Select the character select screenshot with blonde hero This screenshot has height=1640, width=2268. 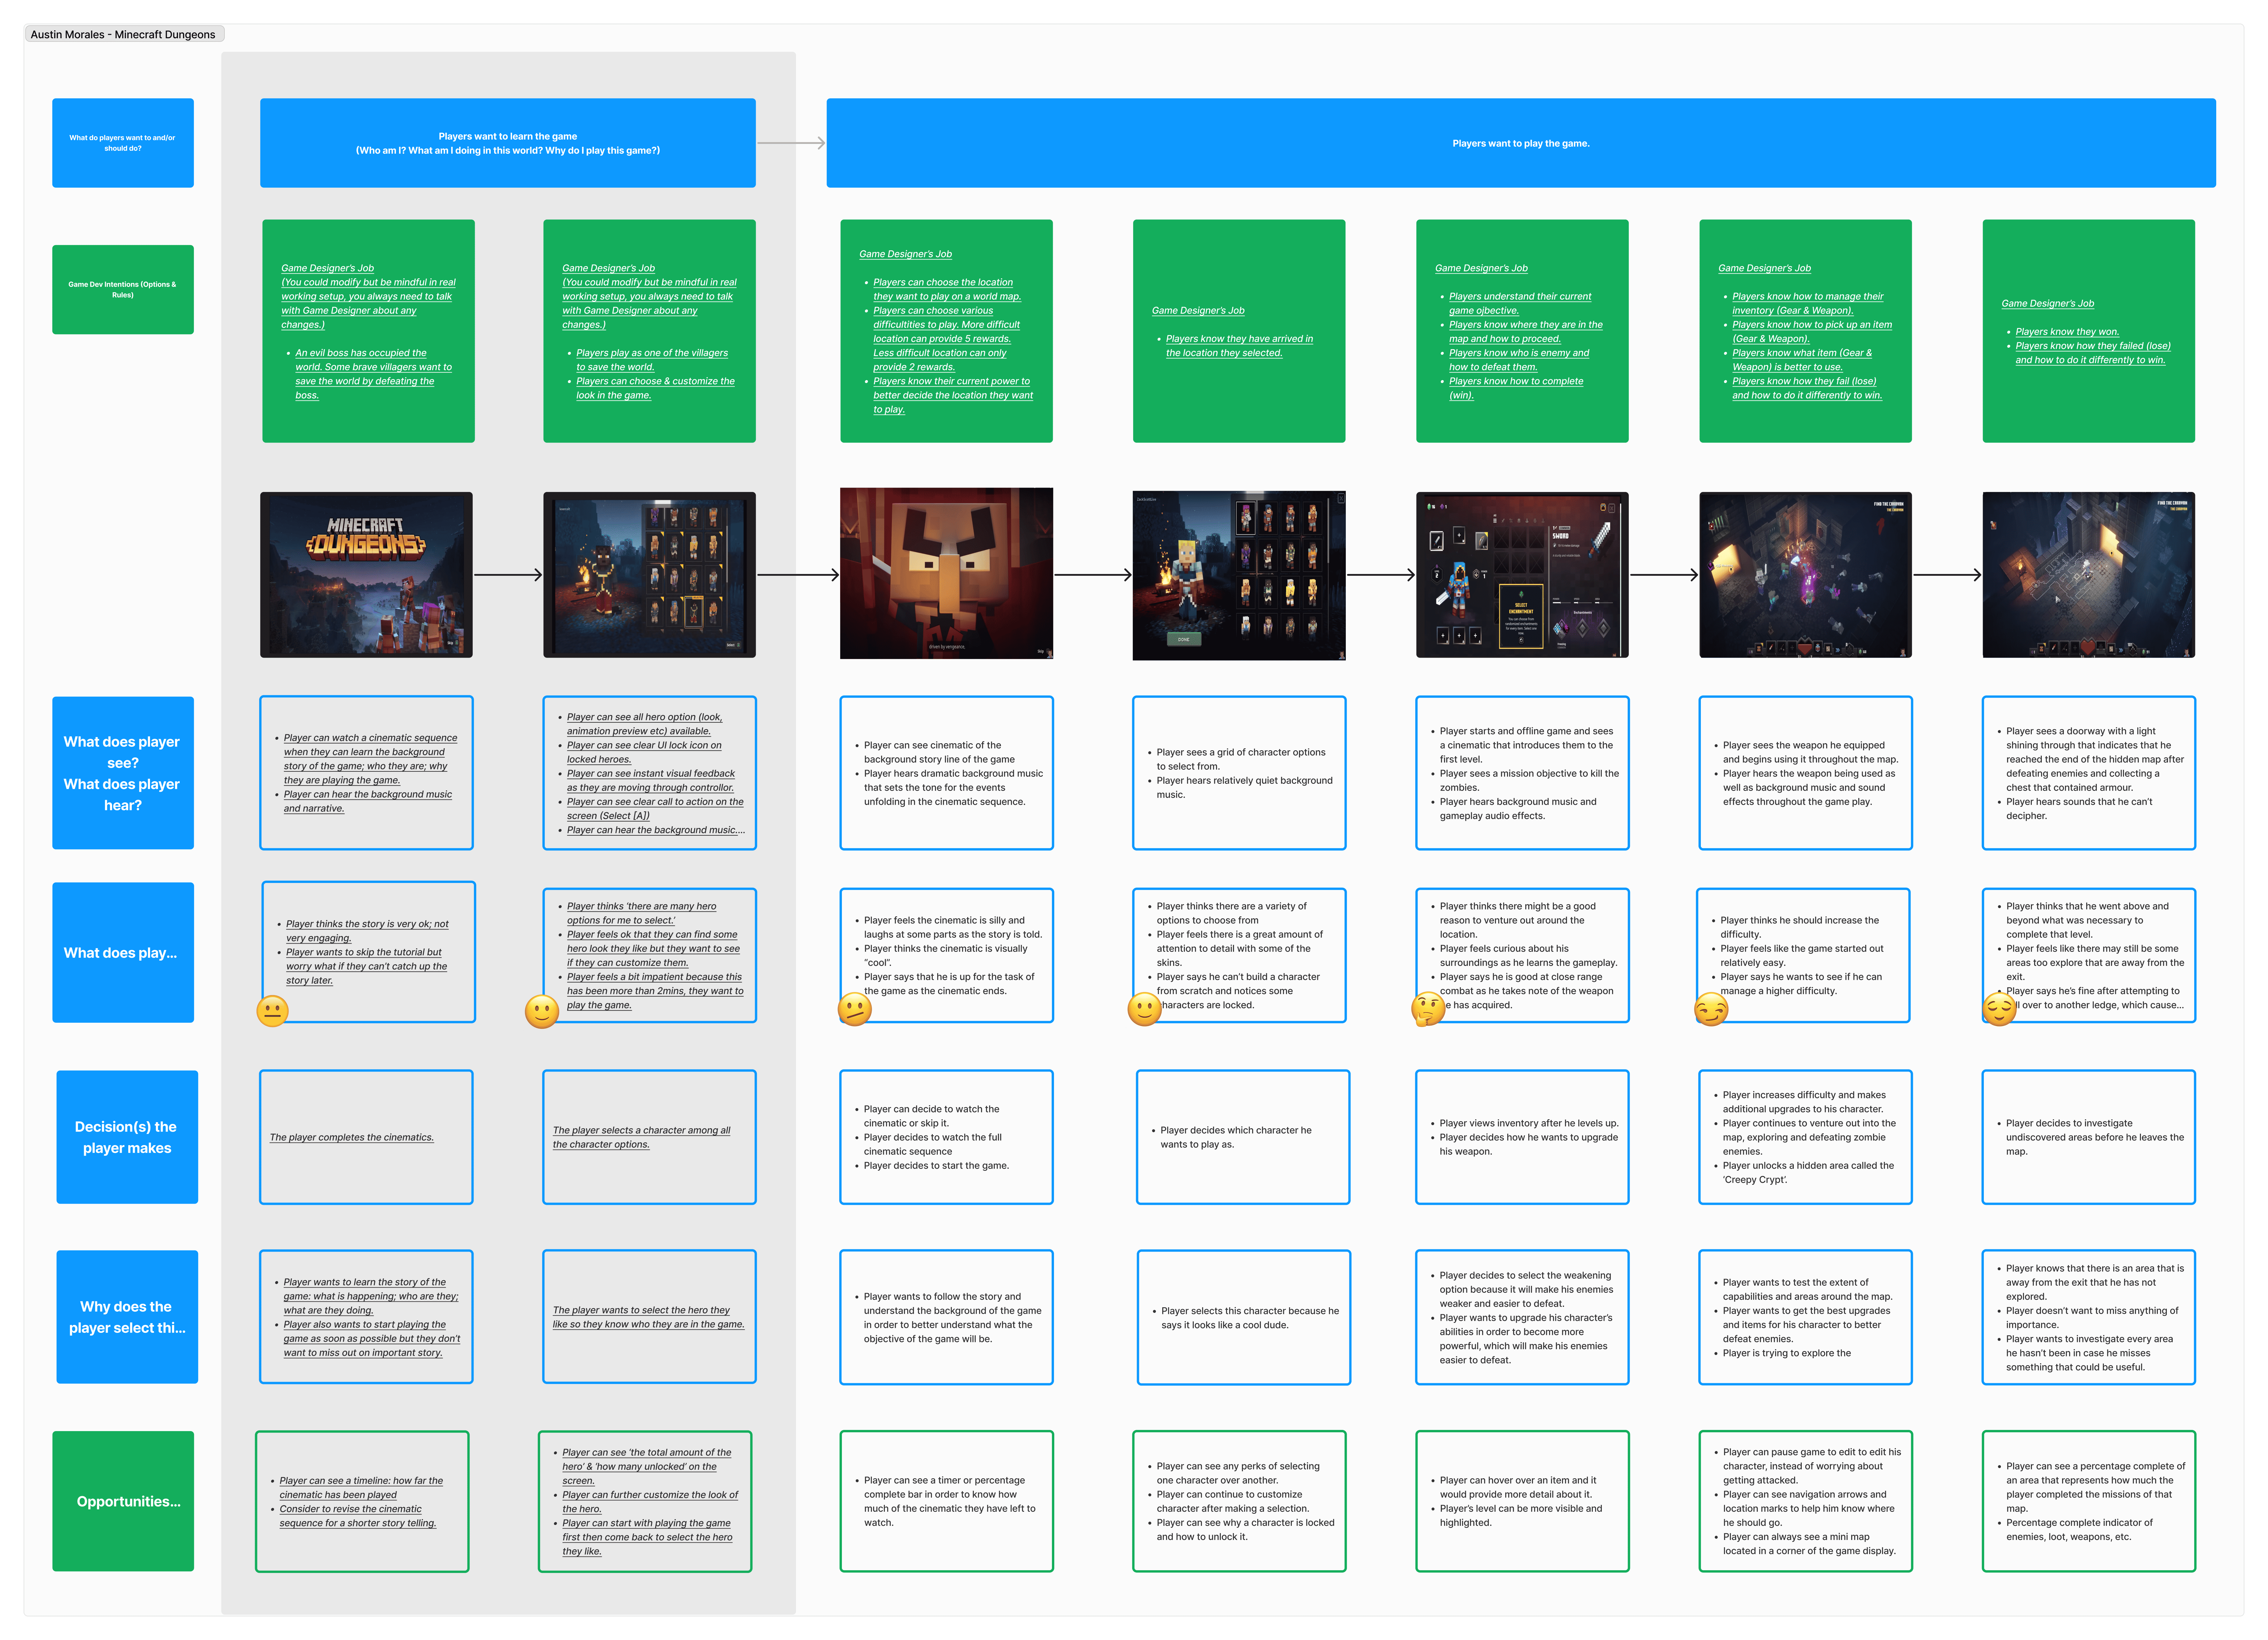(x=1239, y=575)
